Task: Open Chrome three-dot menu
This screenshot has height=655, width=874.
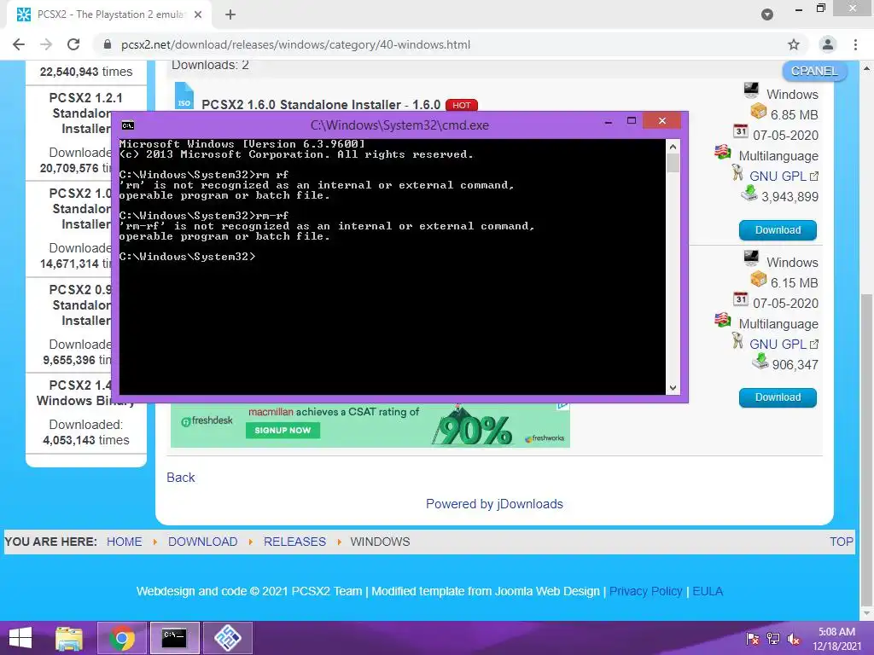Action: point(855,44)
